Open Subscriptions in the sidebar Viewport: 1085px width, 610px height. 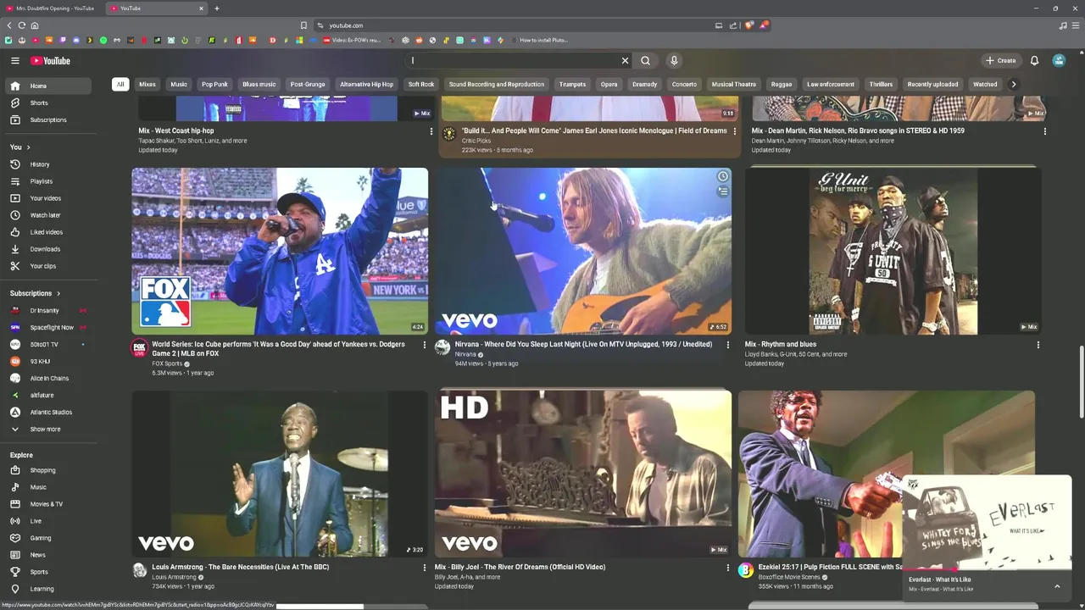pyautogui.click(x=47, y=119)
